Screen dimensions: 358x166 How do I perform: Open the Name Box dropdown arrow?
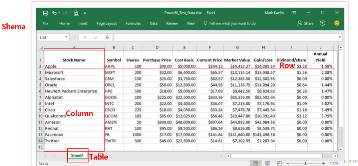click(66, 37)
